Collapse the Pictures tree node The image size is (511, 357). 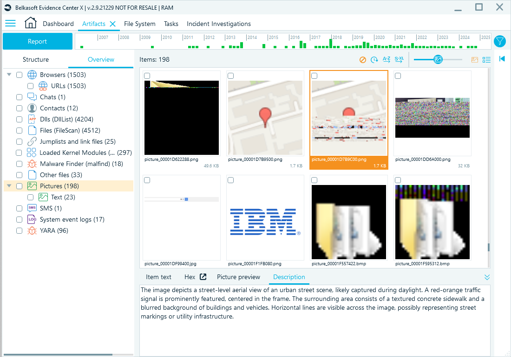click(9, 186)
